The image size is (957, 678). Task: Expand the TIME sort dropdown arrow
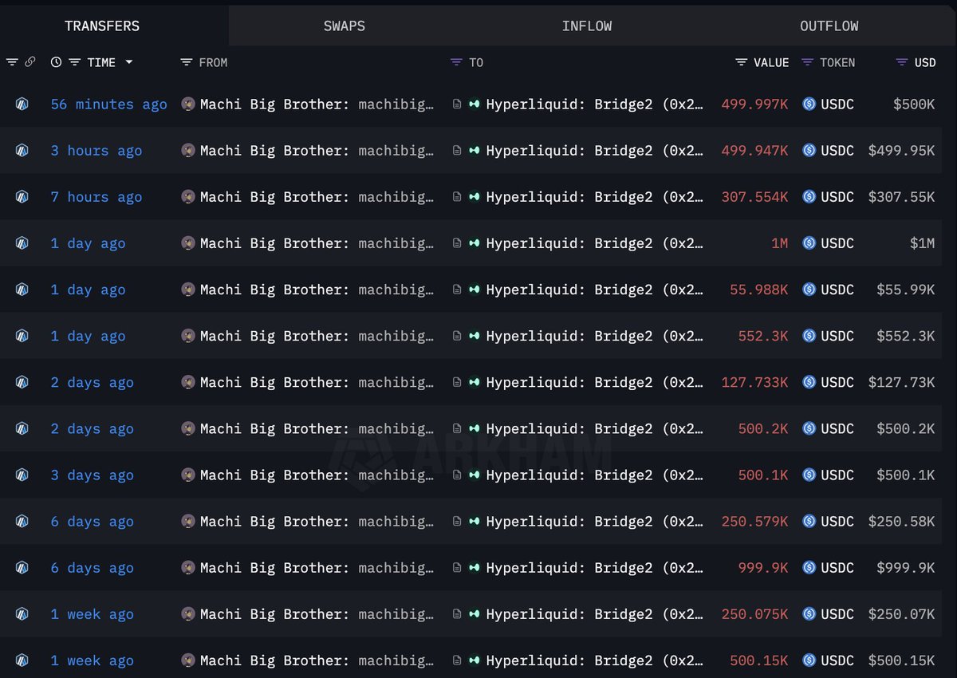(129, 62)
